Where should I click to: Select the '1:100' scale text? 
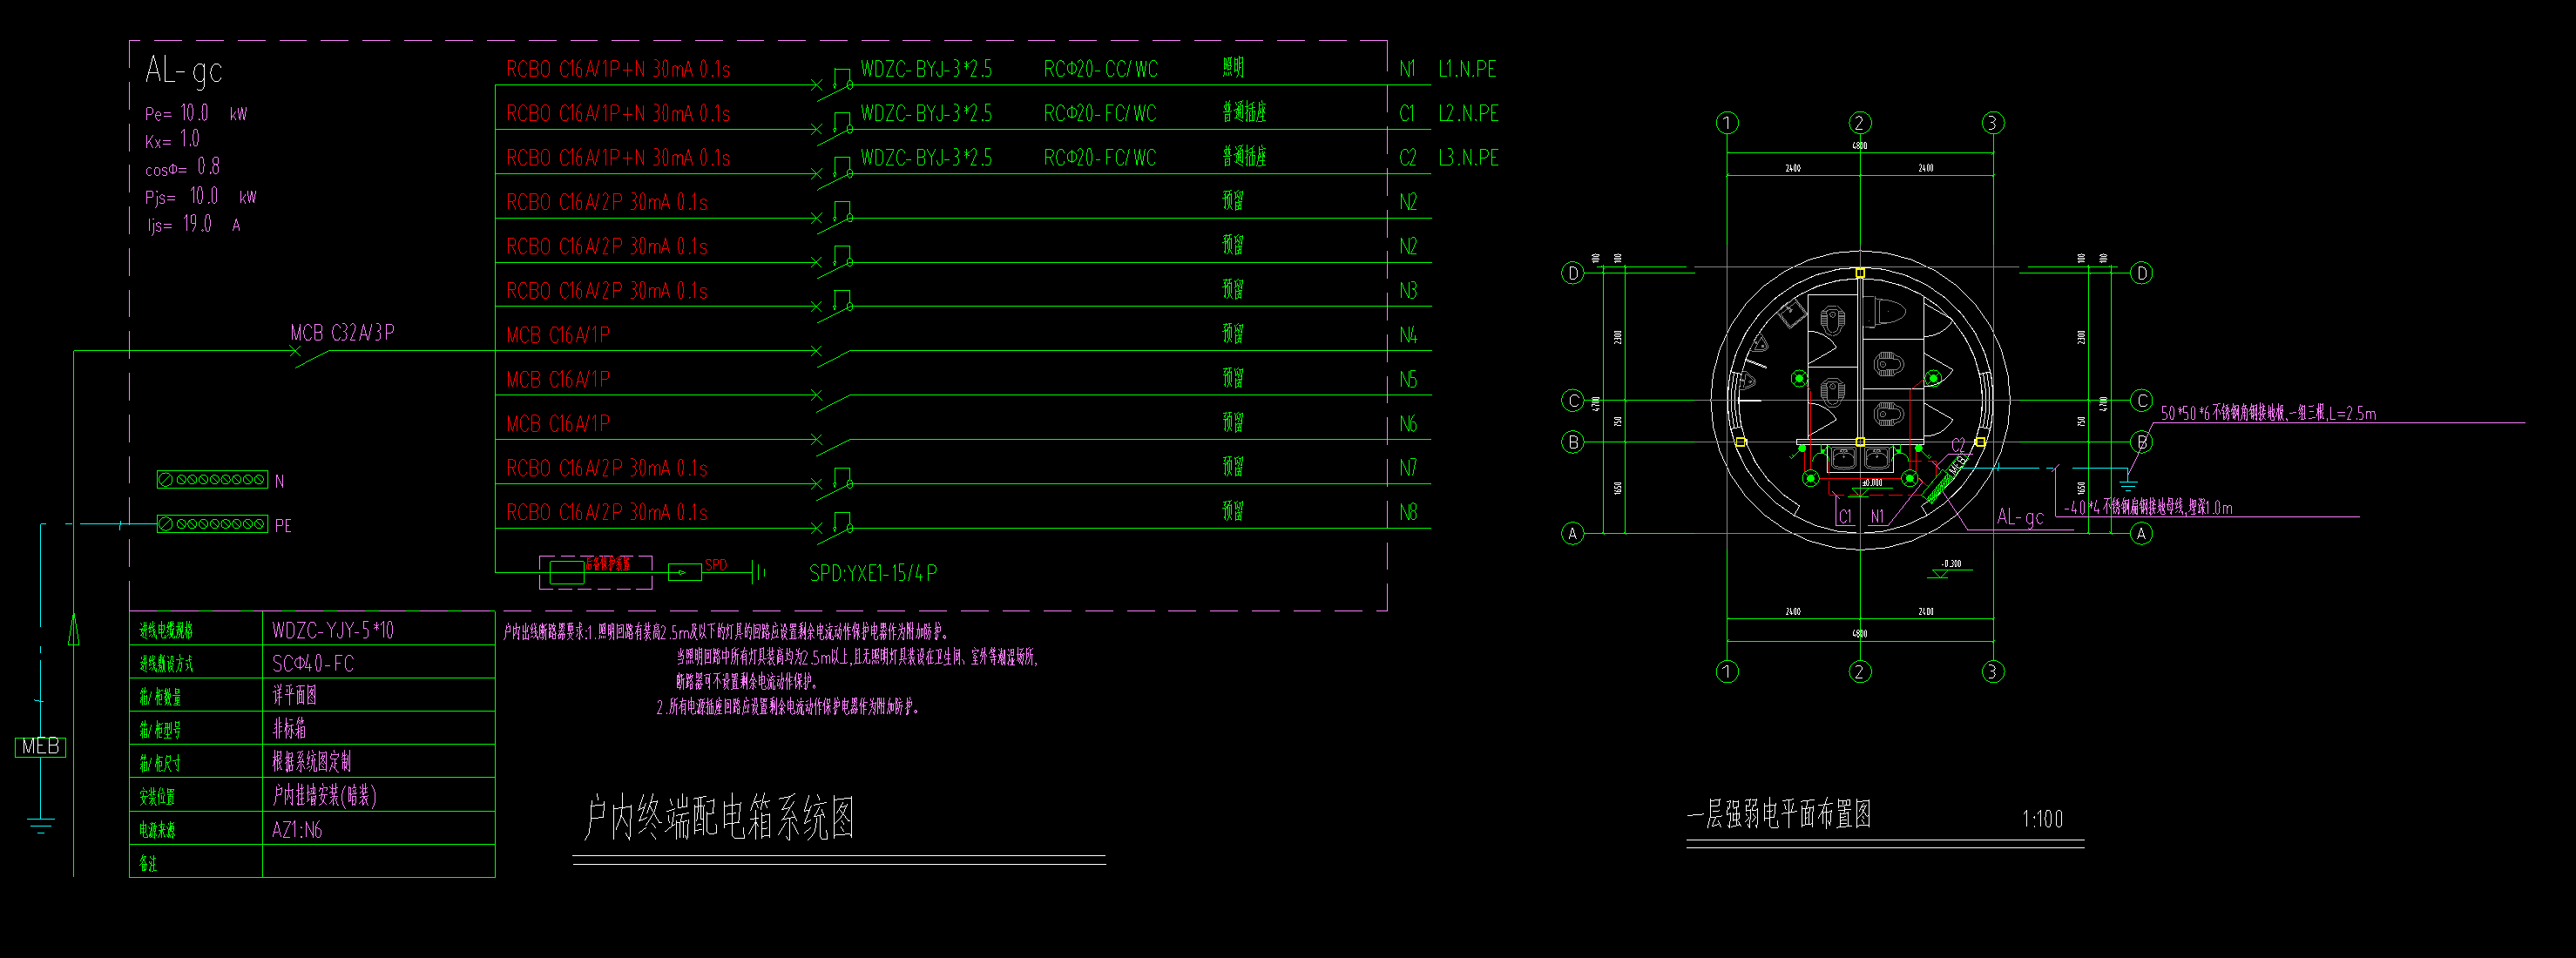pos(2042,819)
